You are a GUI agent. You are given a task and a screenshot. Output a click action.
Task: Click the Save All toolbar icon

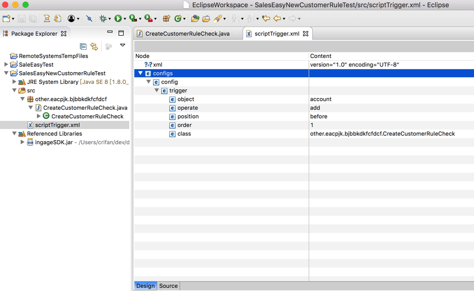(x=33, y=19)
